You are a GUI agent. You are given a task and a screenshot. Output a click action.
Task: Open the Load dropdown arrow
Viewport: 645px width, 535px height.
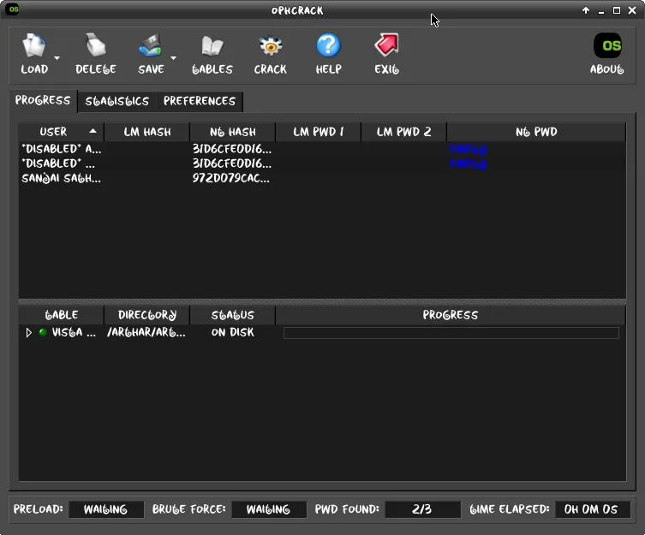(x=57, y=58)
